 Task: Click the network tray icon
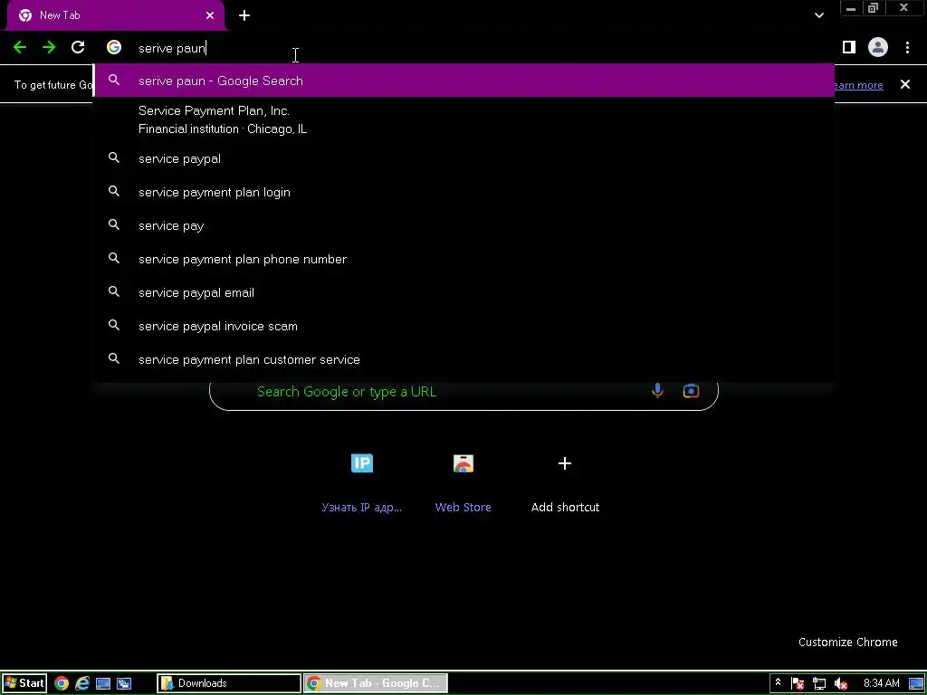pos(819,684)
